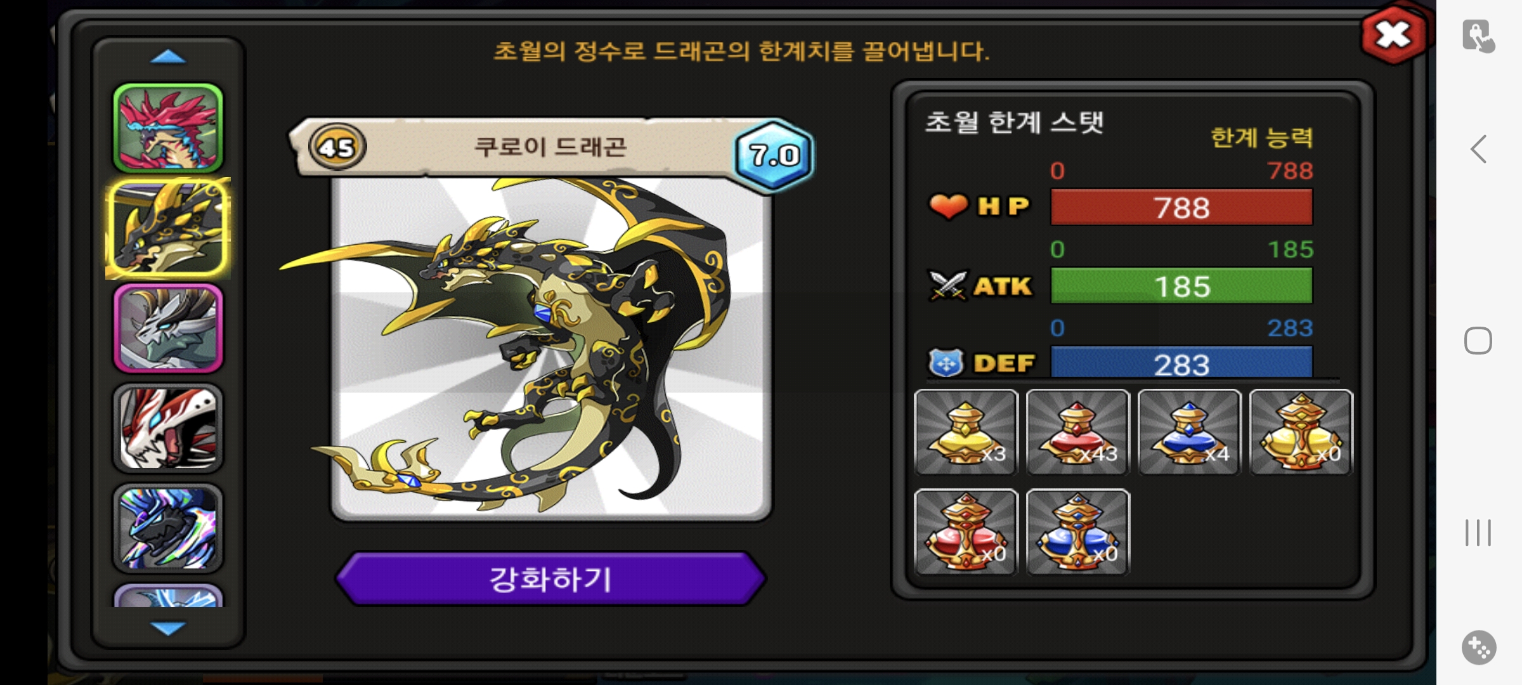
Task: Select the large blue ornate potion x0
Action: 1077,532
